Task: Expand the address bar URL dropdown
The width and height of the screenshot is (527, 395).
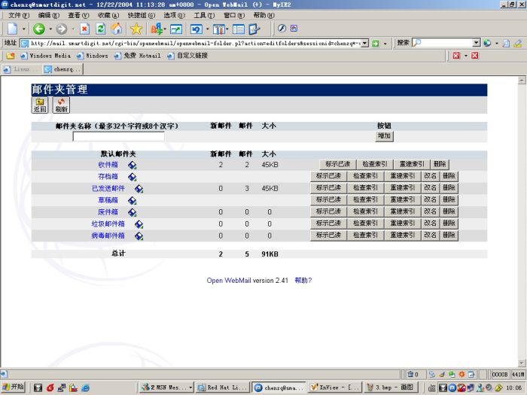Action: click(365, 43)
